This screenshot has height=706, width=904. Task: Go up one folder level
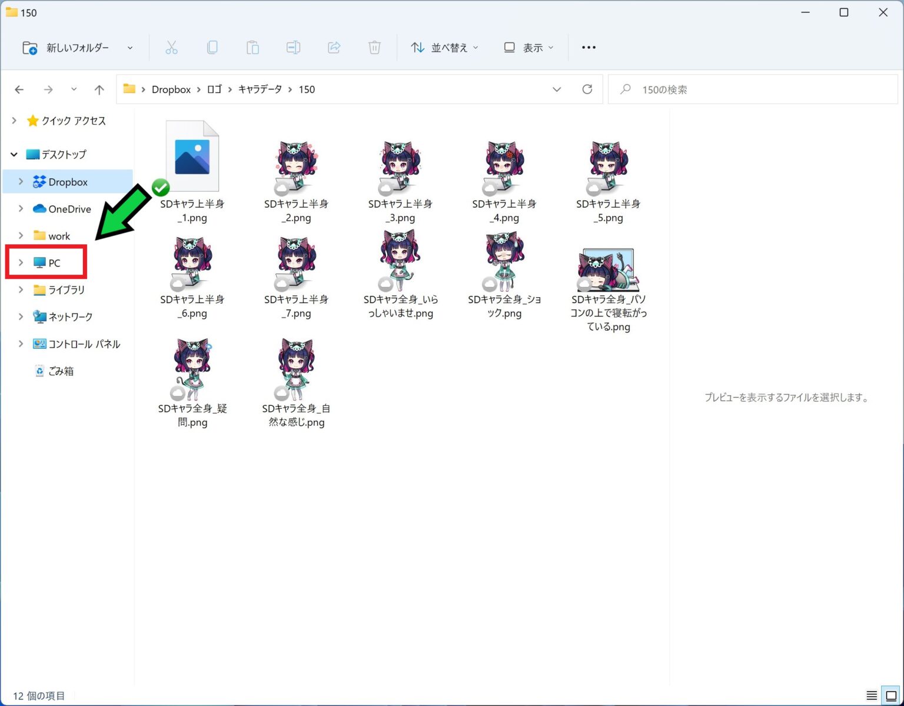(x=99, y=89)
